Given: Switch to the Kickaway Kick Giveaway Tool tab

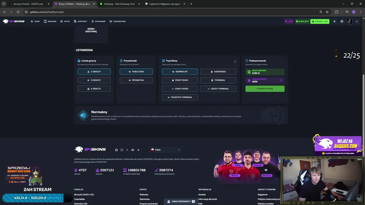Looking at the screenshot, I should [x=120, y=4].
